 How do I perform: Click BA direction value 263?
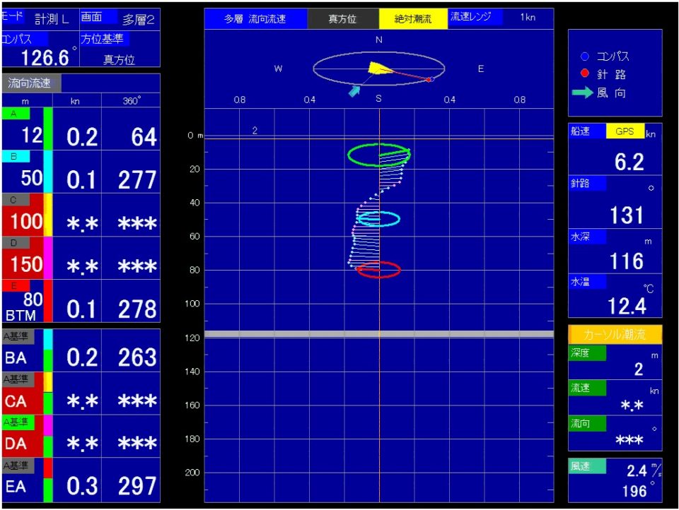click(x=137, y=357)
